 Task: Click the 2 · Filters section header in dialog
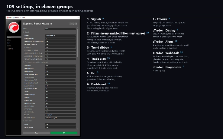click(35, 62)
